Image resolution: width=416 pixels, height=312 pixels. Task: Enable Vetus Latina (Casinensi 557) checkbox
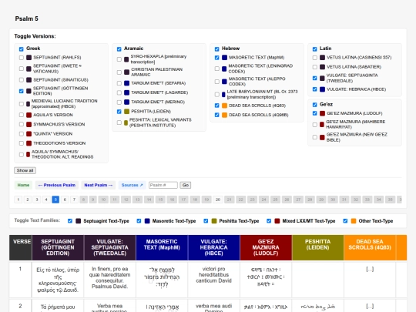[314, 58]
